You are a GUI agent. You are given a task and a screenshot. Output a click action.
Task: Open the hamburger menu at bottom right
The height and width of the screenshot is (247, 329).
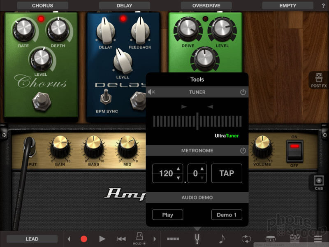click(x=318, y=239)
